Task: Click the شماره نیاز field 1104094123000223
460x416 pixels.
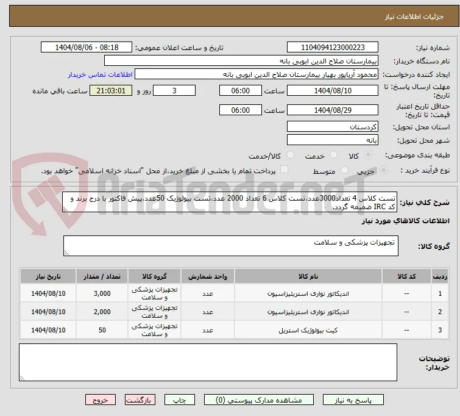Action: 333,48
